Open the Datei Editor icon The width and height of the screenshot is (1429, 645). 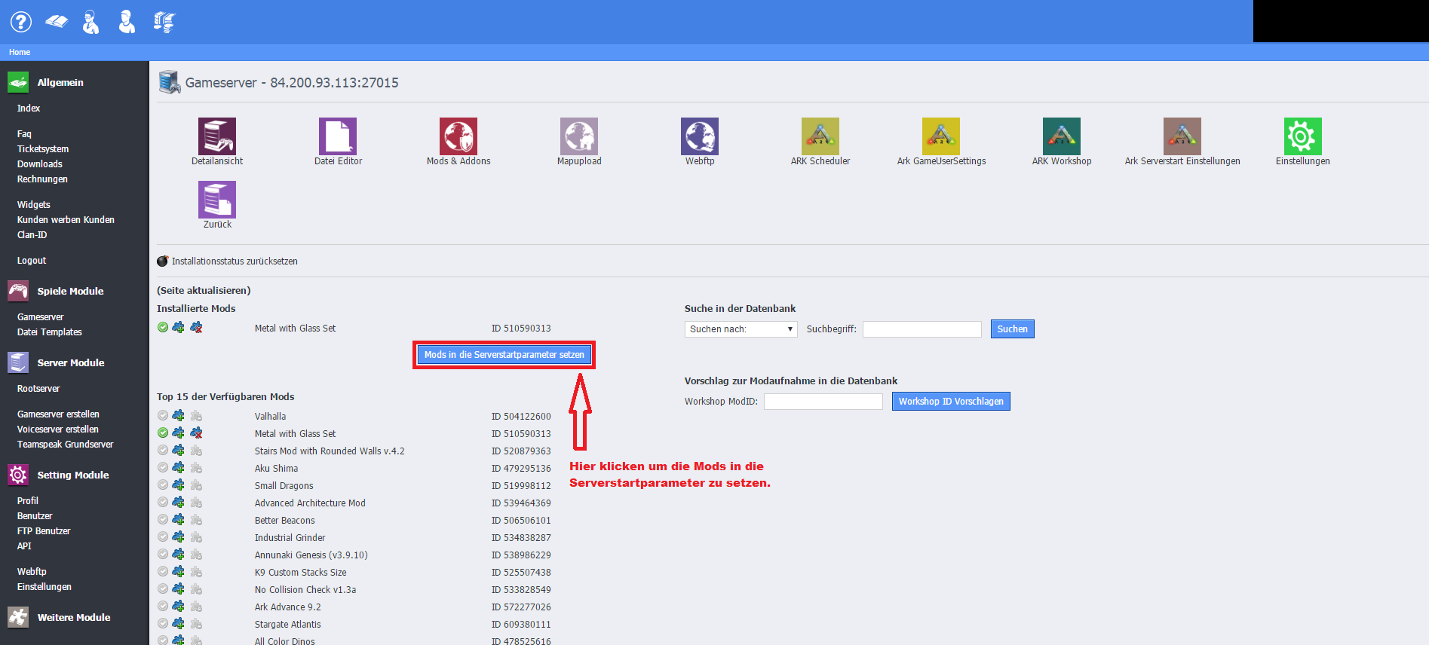338,137
